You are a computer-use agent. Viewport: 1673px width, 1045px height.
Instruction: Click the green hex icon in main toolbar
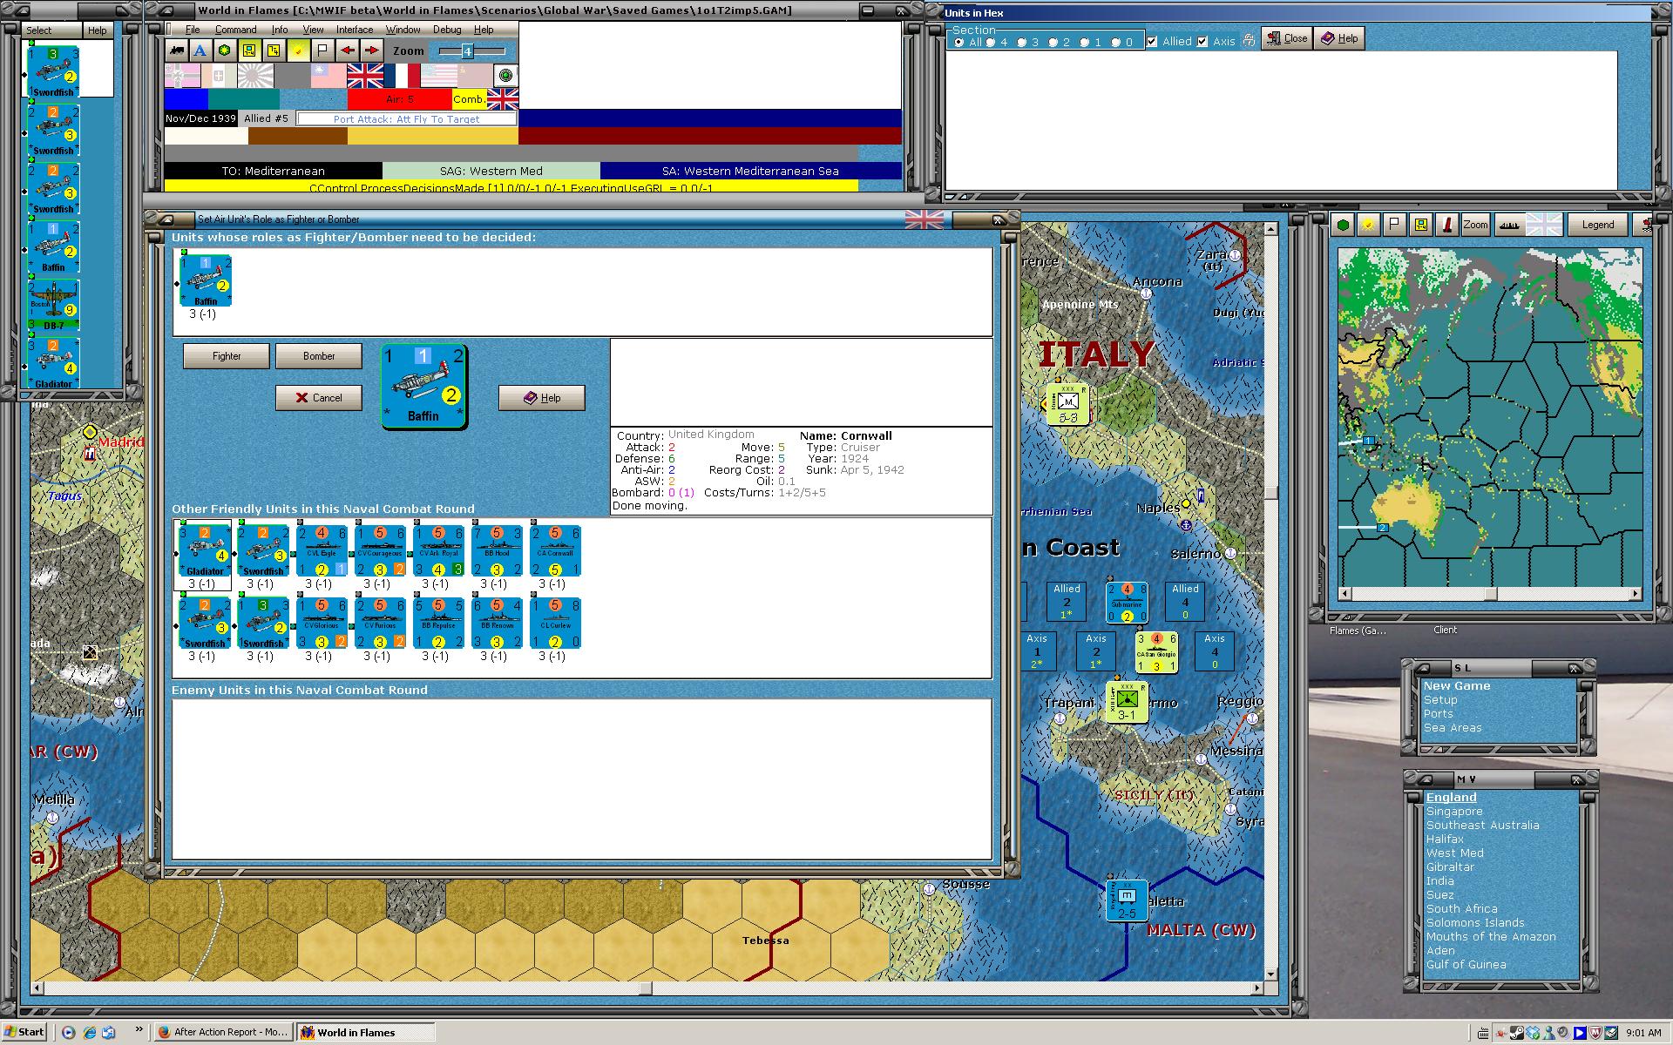point(225,51)
